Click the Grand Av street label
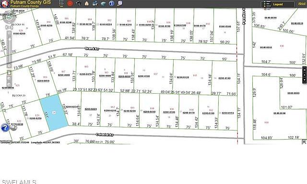 pos(92,49)
